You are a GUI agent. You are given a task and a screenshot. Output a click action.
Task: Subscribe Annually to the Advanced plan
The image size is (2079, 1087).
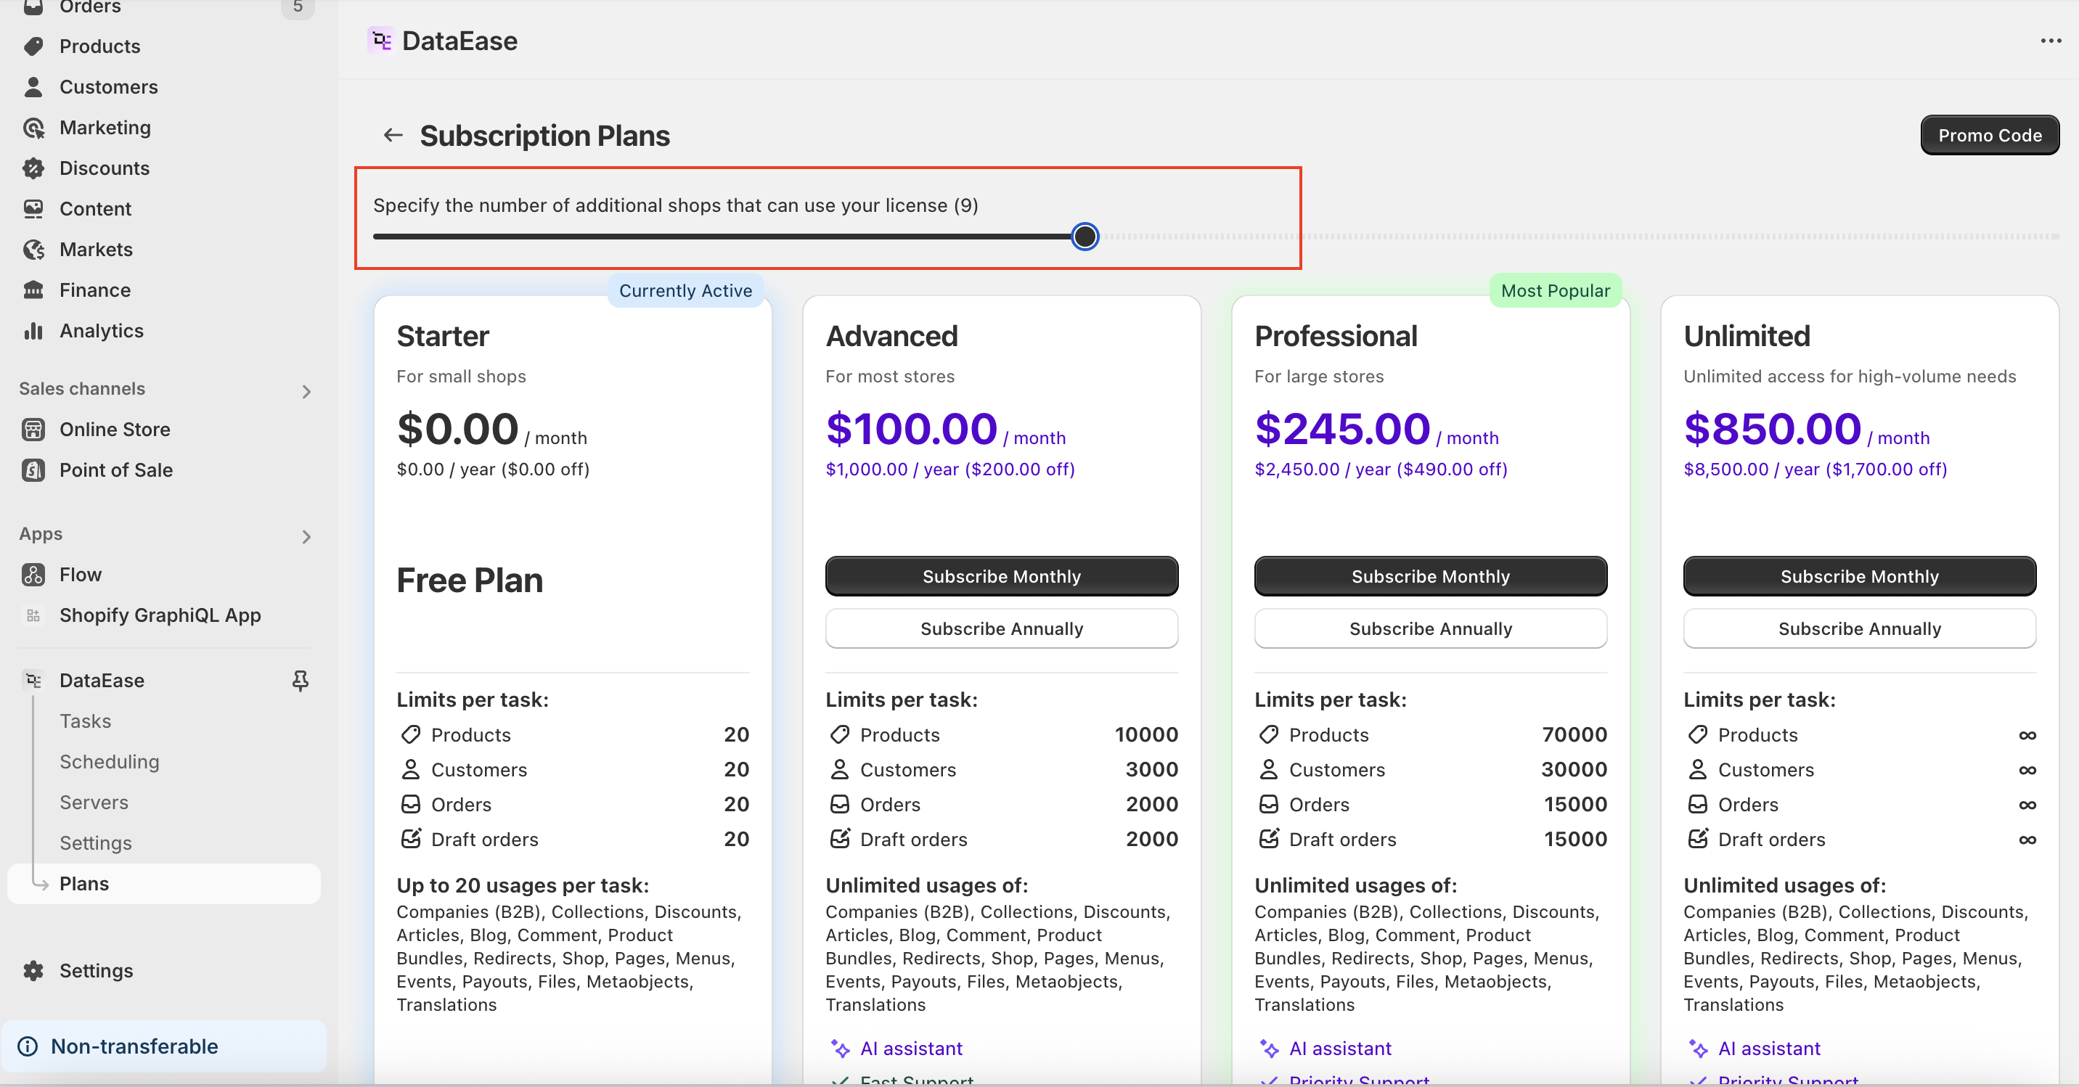pos(1002,628)
